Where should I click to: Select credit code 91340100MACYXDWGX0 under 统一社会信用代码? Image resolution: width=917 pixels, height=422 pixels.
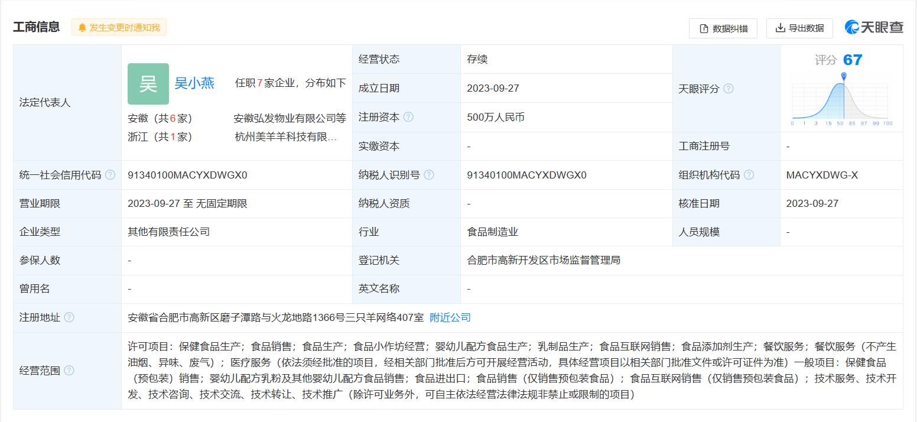[187, 175]
